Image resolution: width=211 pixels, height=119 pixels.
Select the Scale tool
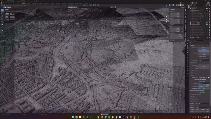point(2,22)
